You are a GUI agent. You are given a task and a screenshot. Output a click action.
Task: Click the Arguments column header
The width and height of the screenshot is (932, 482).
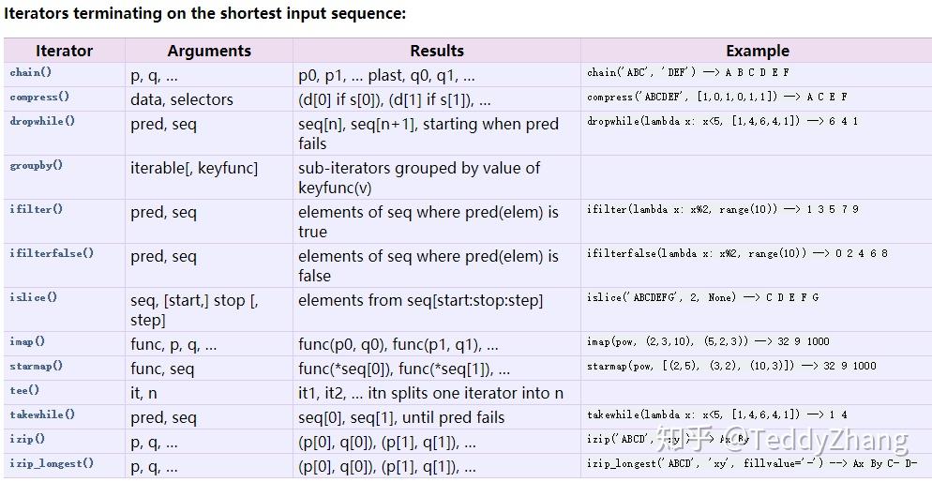(x=209, y=52)
